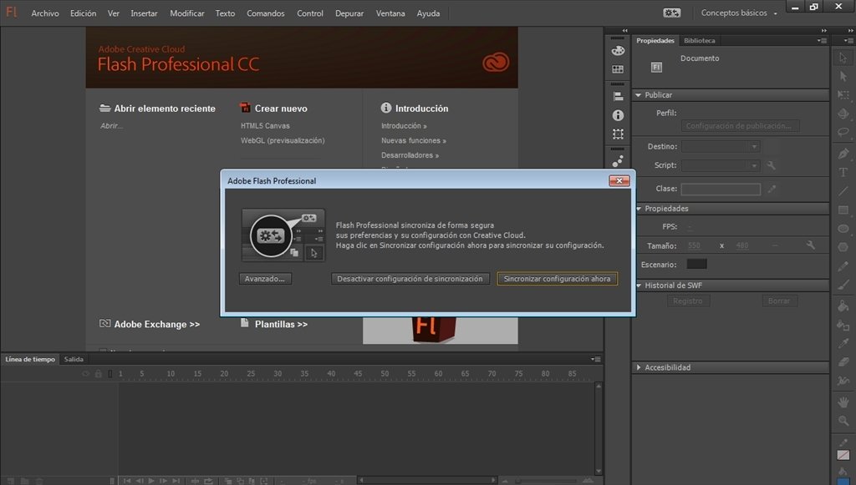Select the Line tool
856x485 pixels.
pyautogui.click(x=843, y=190)
